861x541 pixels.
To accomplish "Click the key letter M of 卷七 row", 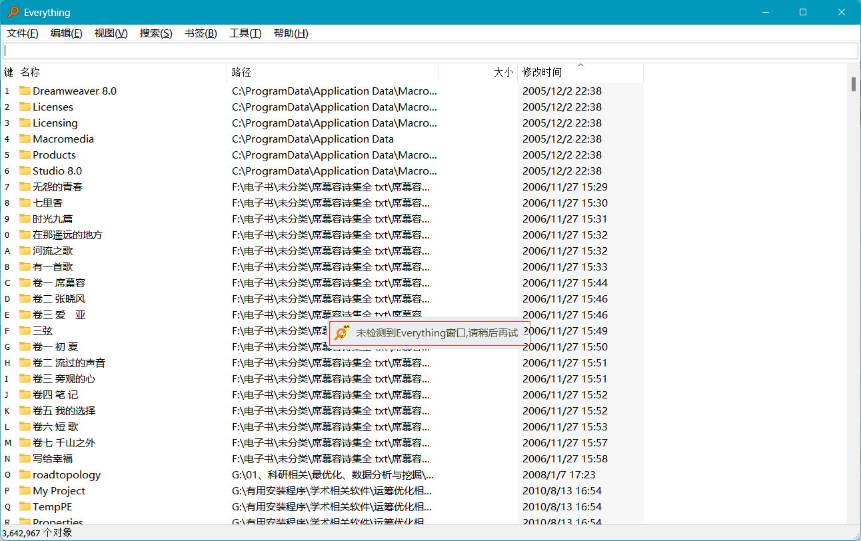I will coord(8,442).
